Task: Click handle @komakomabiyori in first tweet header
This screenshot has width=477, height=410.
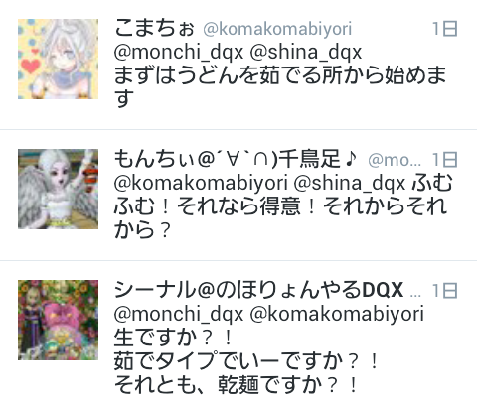Action: 277,29
